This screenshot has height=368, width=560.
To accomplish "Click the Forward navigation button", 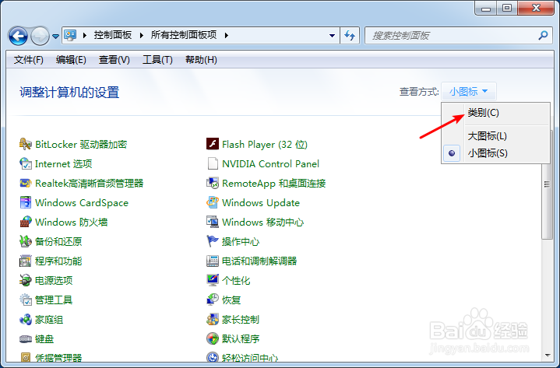I will [x=40, y=36].
